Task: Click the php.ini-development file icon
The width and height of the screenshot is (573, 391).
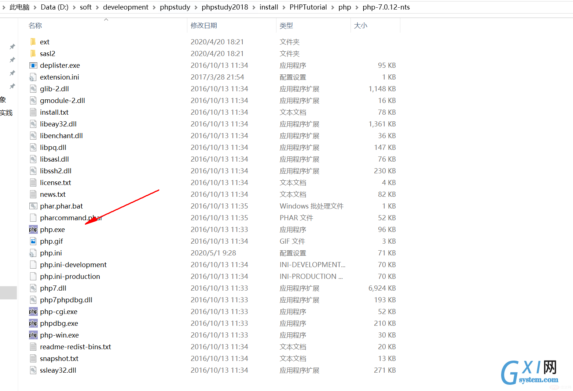Action: click(x=33, y=265)
